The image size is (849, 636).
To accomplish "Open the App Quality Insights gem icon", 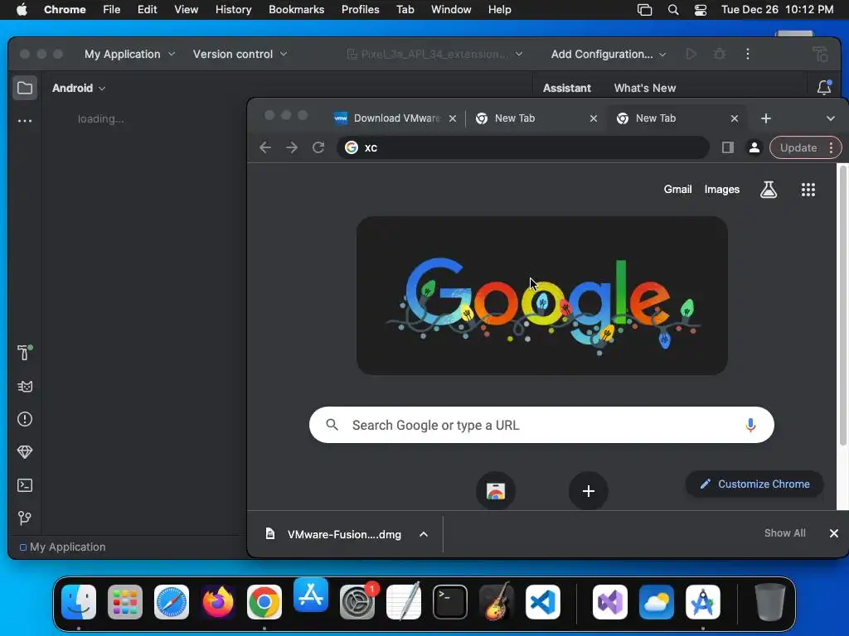I will 25,452.
